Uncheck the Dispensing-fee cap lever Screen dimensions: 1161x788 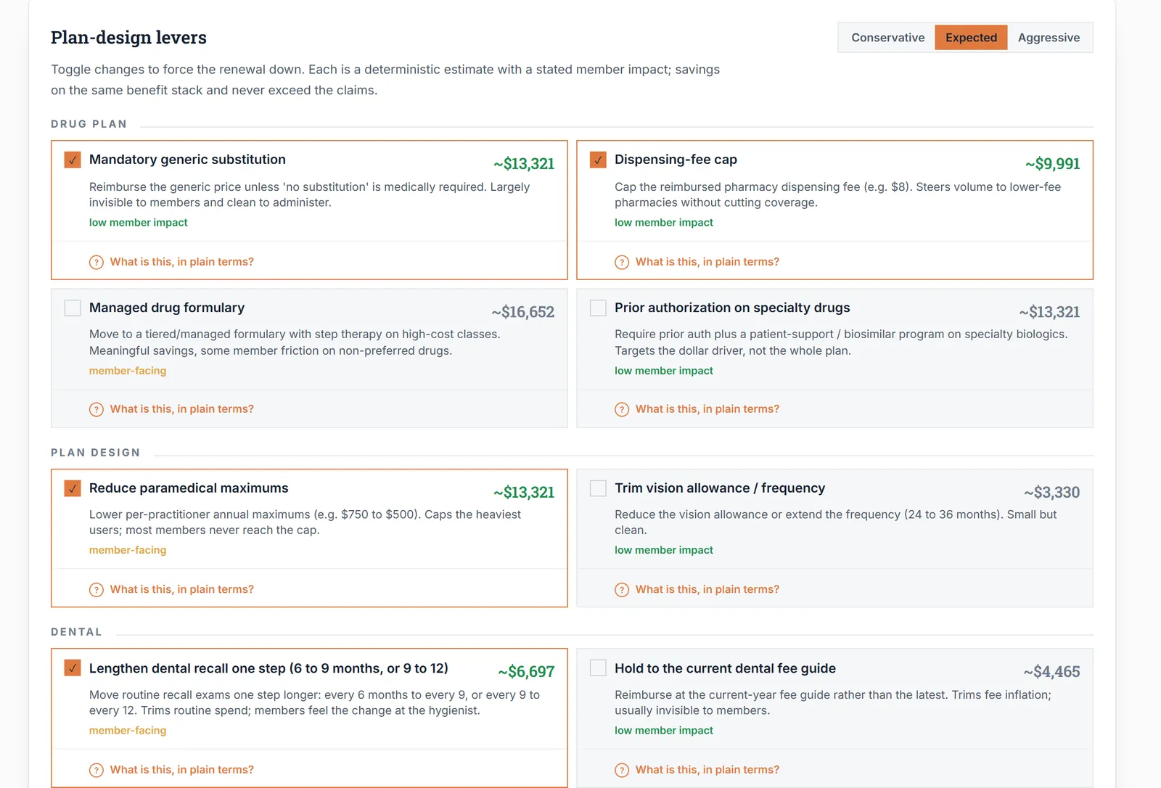tap(598, 160)
